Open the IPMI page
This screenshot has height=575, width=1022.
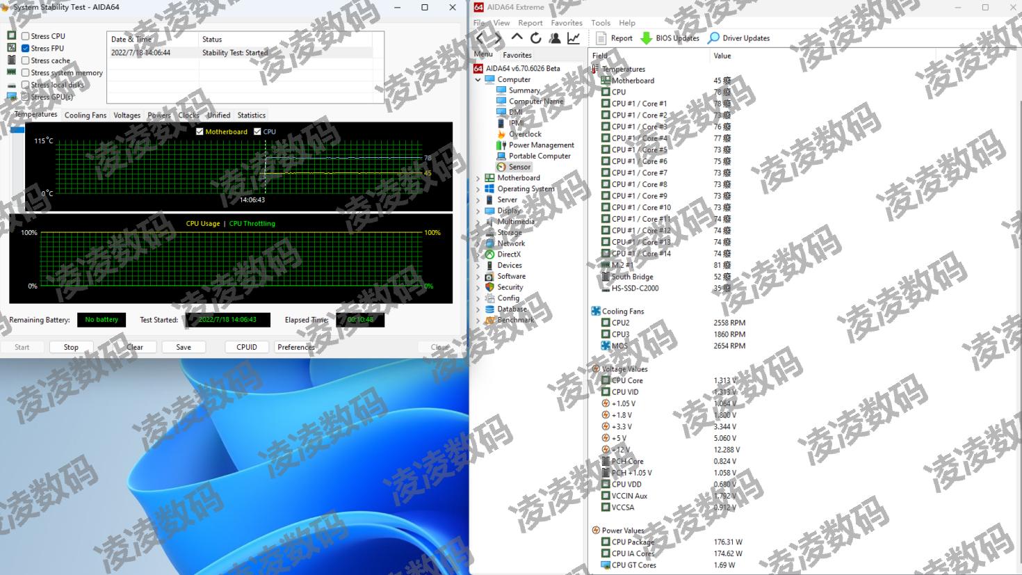(510, 123)
